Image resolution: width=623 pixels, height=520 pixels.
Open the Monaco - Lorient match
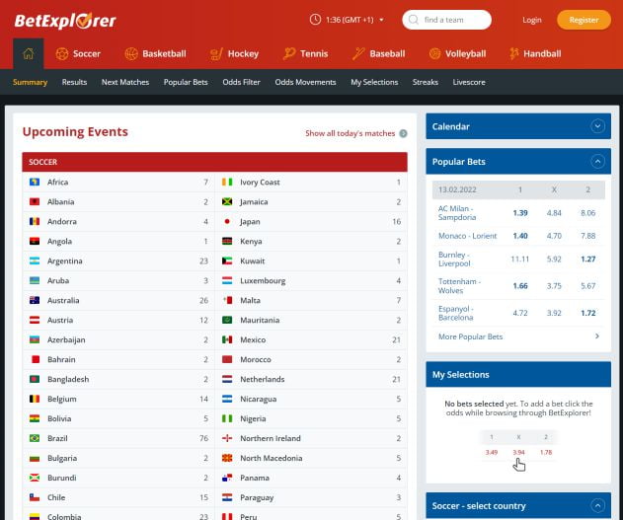pos(467,236)
